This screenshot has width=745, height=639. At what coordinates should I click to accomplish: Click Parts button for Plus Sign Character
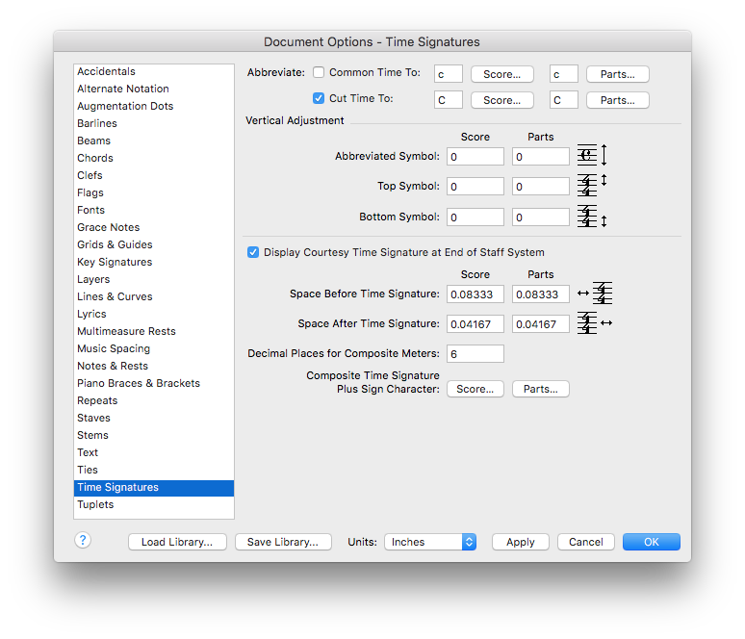pos(541,389)
